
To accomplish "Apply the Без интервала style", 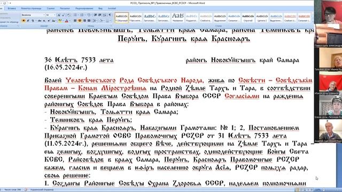I will point(135,18).
